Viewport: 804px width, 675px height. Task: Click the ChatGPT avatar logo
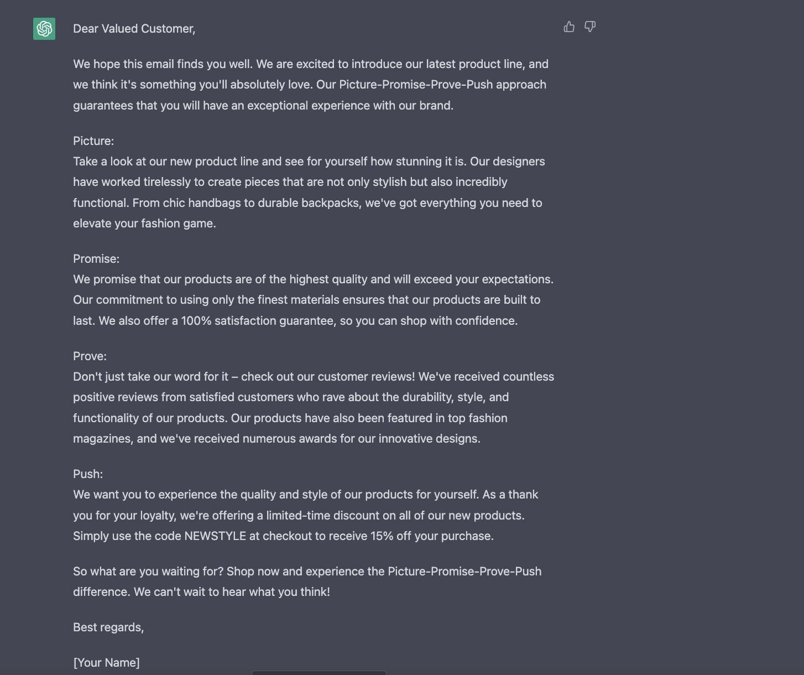click(x=44, y=29)
